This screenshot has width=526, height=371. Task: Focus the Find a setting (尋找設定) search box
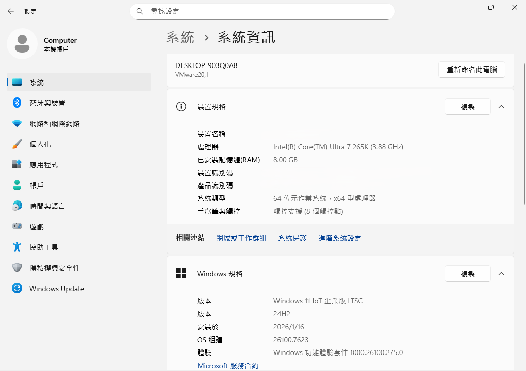tap(268, 11)
